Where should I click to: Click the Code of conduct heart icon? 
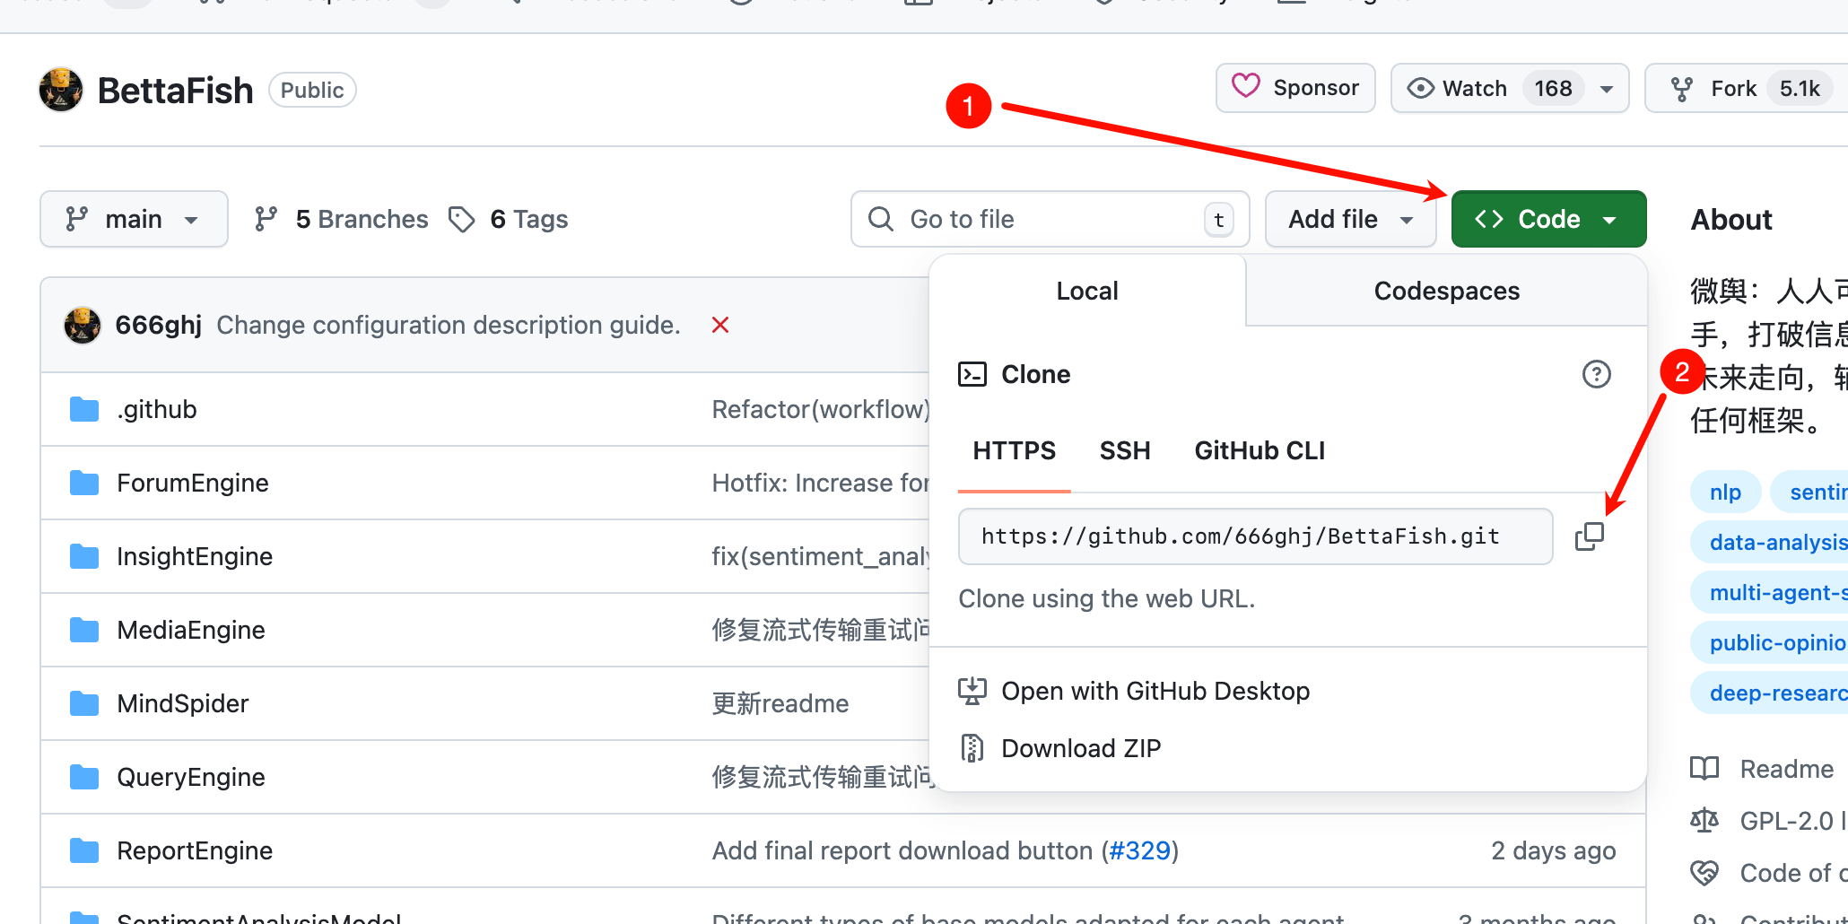[x=1704, y=873]
